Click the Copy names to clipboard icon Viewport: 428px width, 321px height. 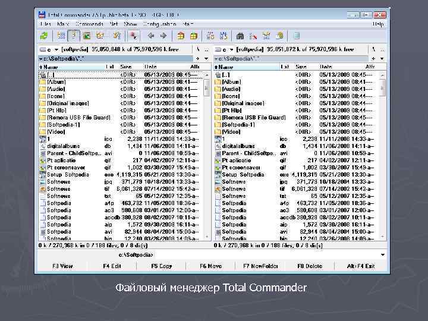click(280, 36)
